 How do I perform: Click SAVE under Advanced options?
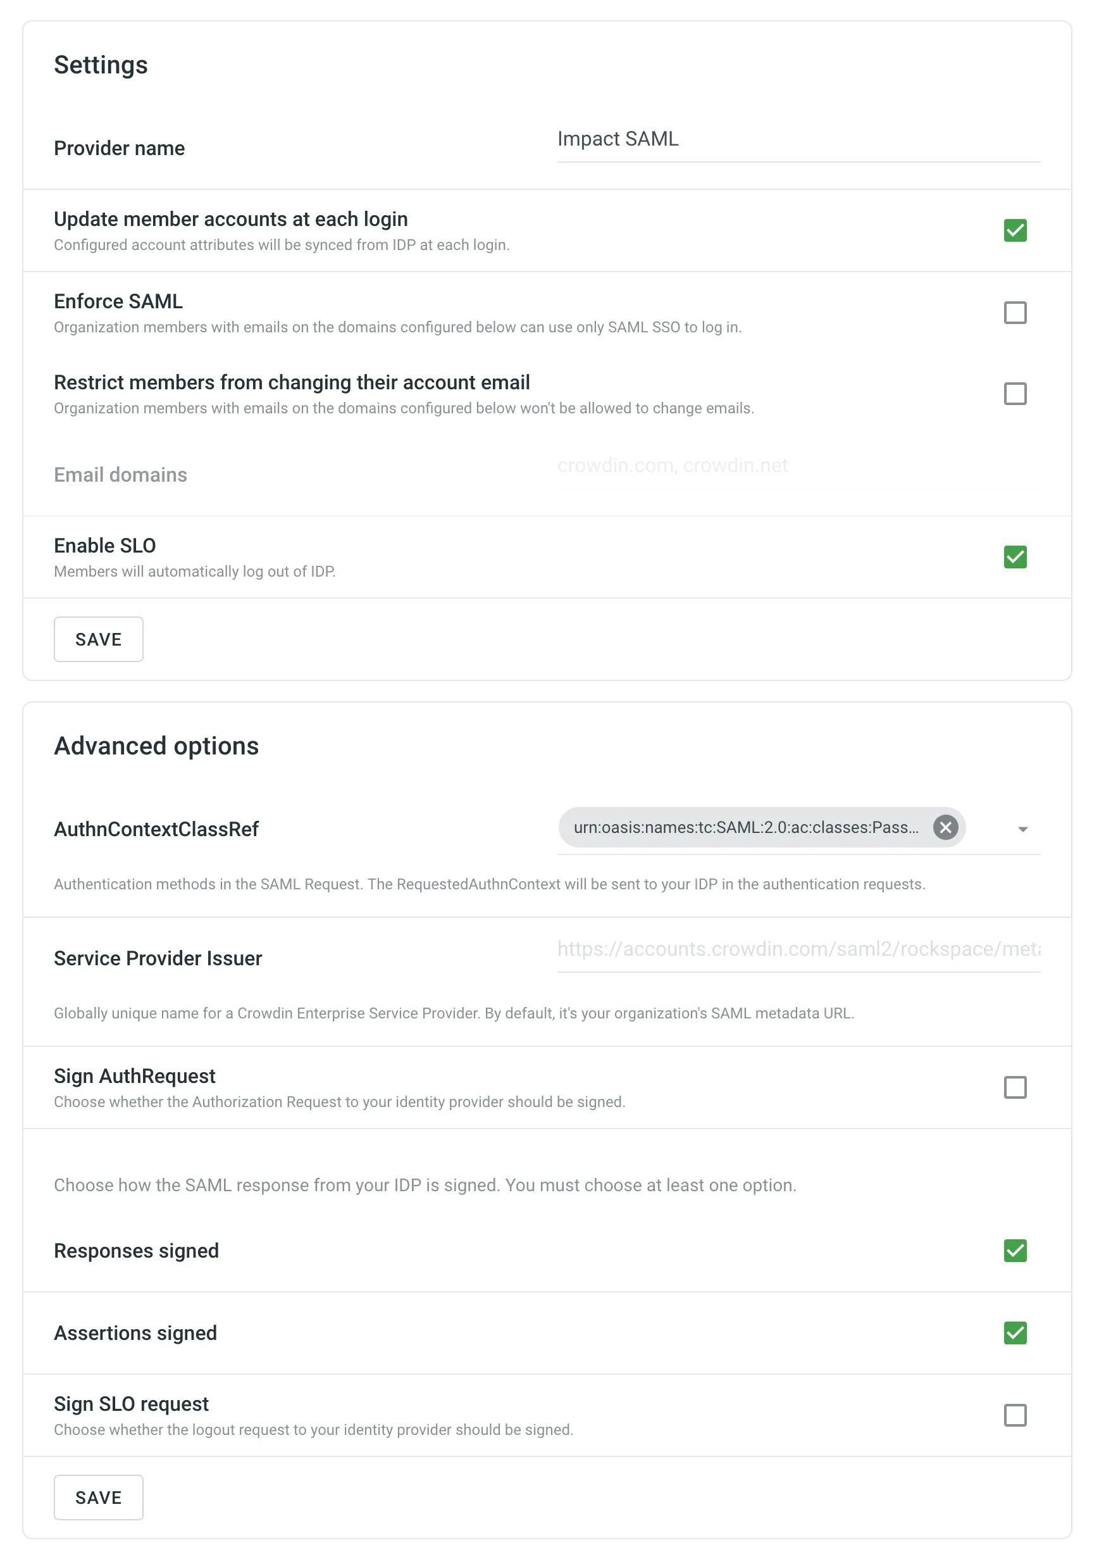98,1498
